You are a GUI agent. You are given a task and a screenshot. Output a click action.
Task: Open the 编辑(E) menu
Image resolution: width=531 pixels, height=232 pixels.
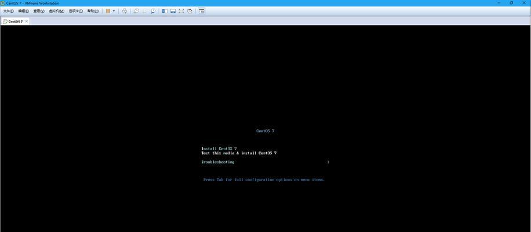(x=23, y=11)
